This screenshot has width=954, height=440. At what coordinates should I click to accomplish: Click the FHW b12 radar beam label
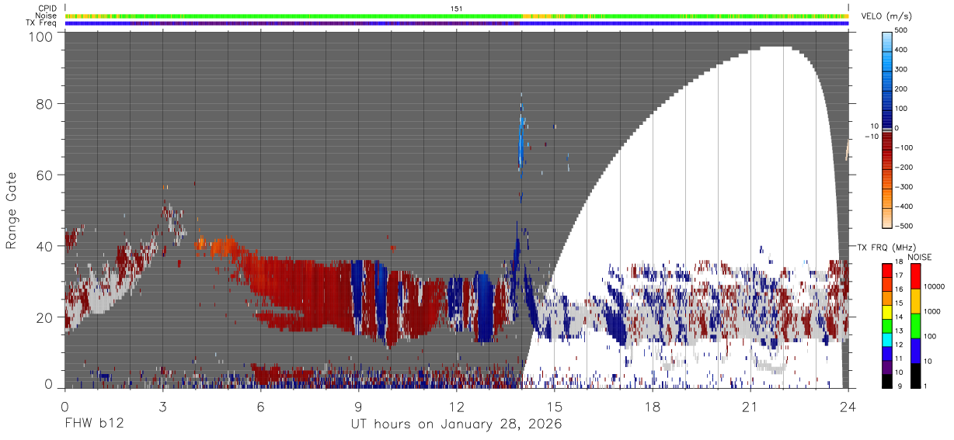[94, 424]
